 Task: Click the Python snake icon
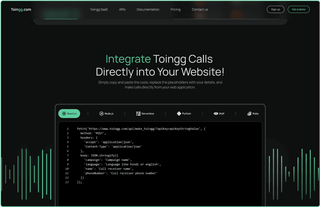pyautogui.click(x=179, y=114)
